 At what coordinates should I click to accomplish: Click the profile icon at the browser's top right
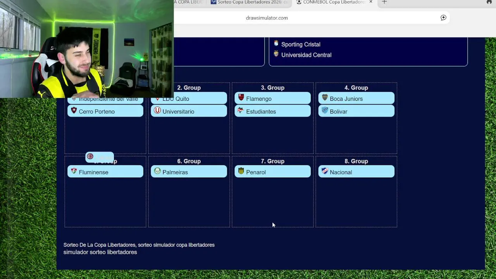(489, 2)
